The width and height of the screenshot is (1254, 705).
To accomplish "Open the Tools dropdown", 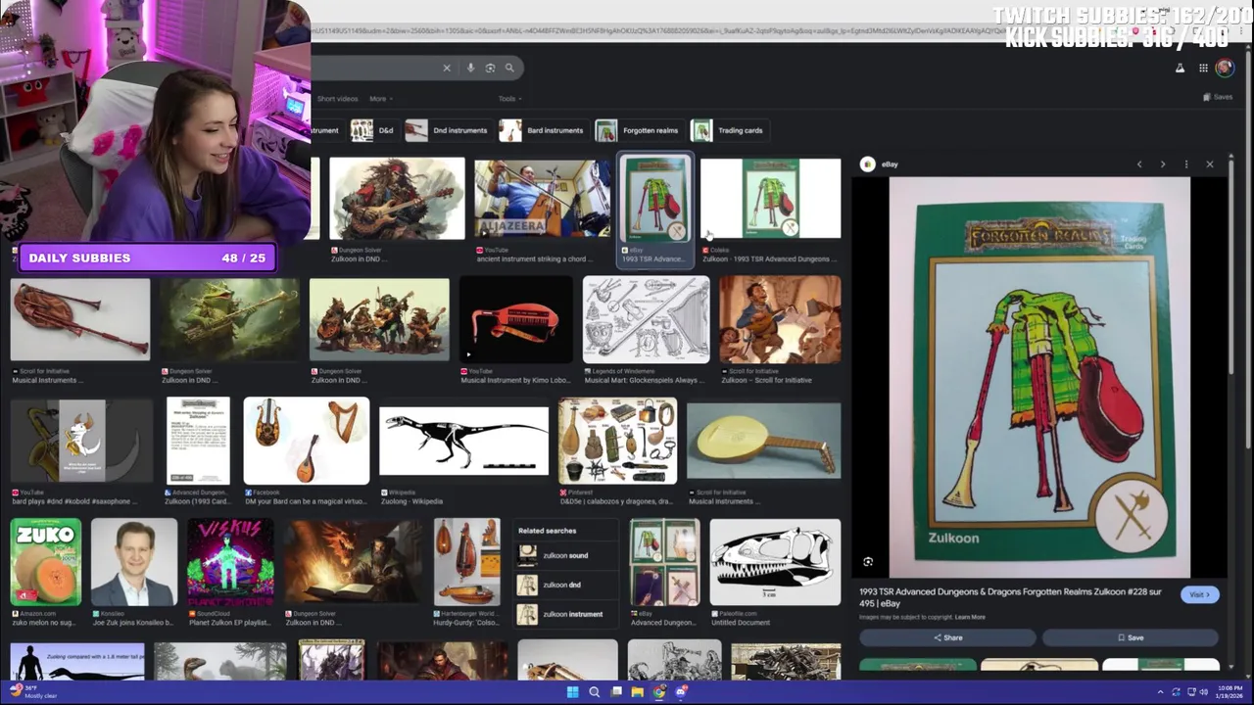I will pyautogui.click(x=509, y=99).
